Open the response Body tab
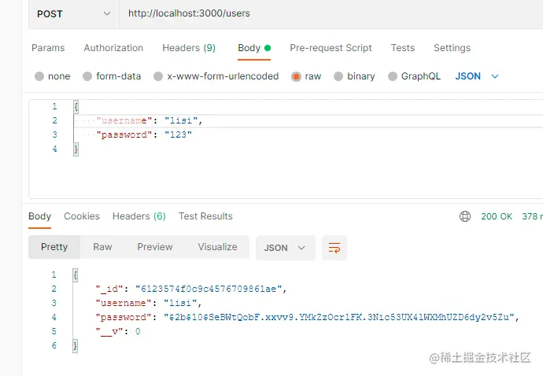The height and width of the screenshot is (376, 543). pyautogui.click(x=40, y=216)
